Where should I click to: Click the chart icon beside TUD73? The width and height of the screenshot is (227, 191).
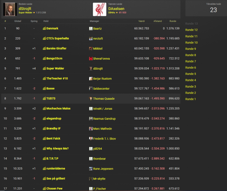coord(44,98)
